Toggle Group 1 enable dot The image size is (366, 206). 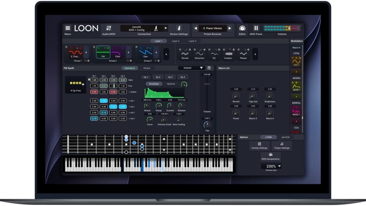coord(66,47)
